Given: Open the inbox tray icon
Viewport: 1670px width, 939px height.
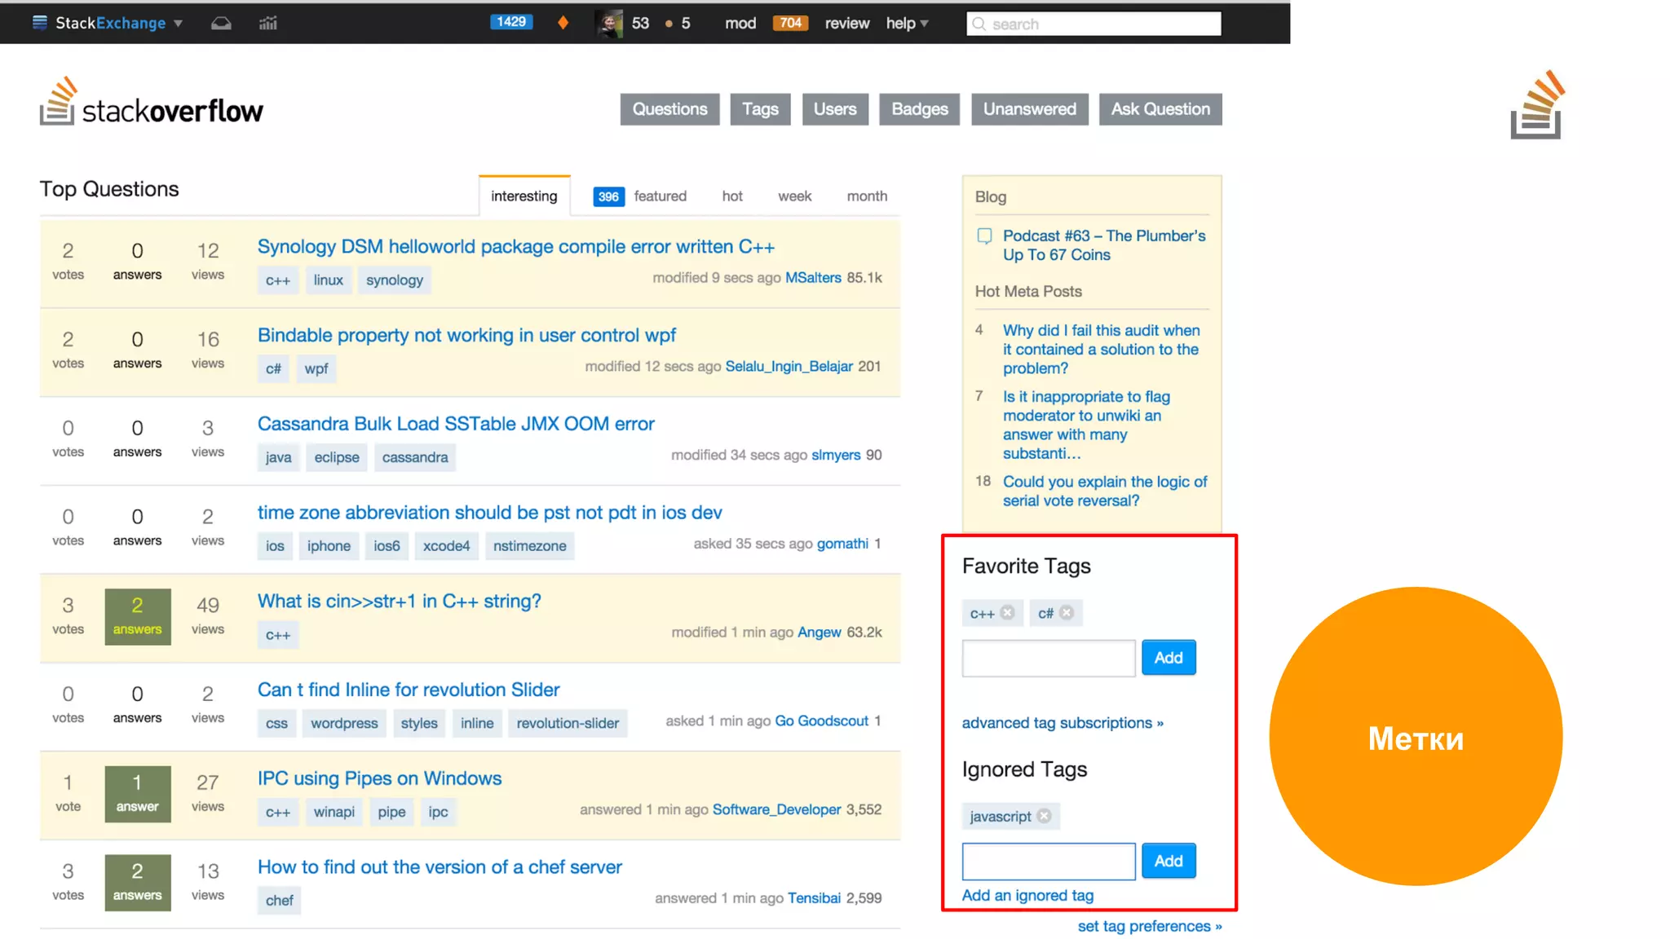Looking at the screenshot, I should tap(221, 24).
